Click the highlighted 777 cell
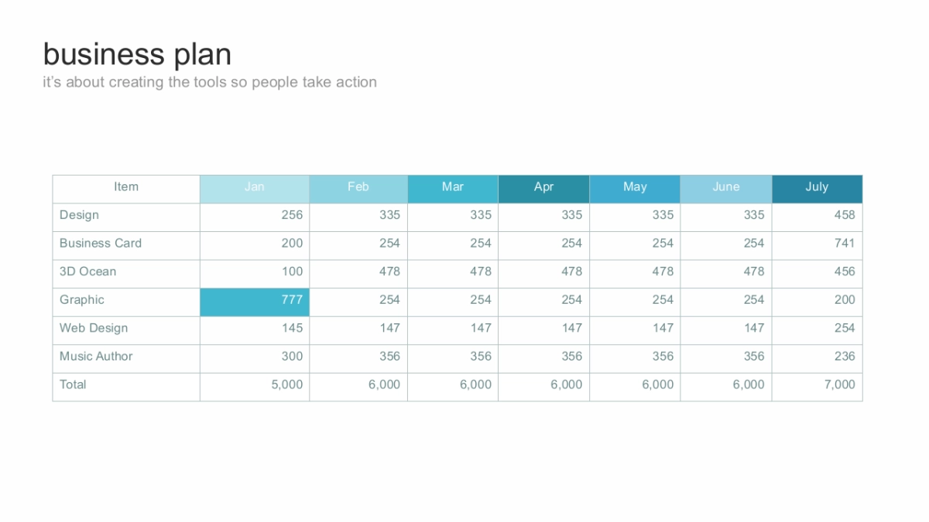The width and height of the screenshot is (929, 522). tap(255, 300)
